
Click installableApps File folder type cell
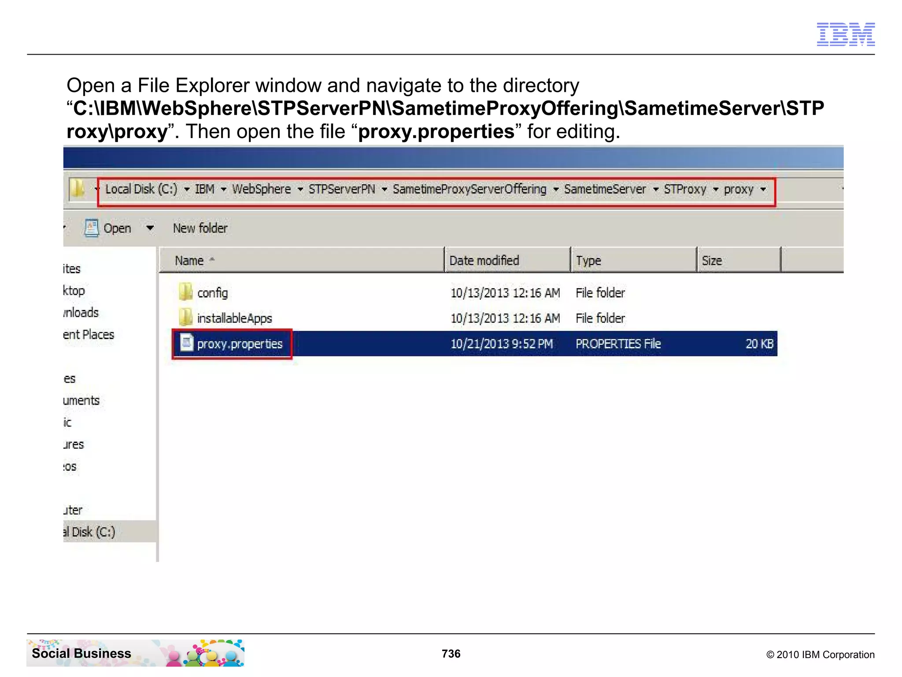600,318
